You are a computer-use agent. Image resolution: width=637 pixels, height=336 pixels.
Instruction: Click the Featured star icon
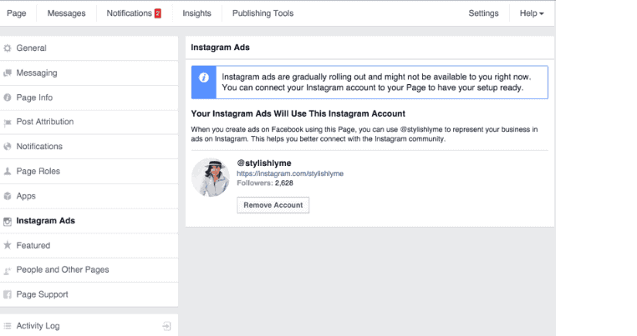point(8,245)
